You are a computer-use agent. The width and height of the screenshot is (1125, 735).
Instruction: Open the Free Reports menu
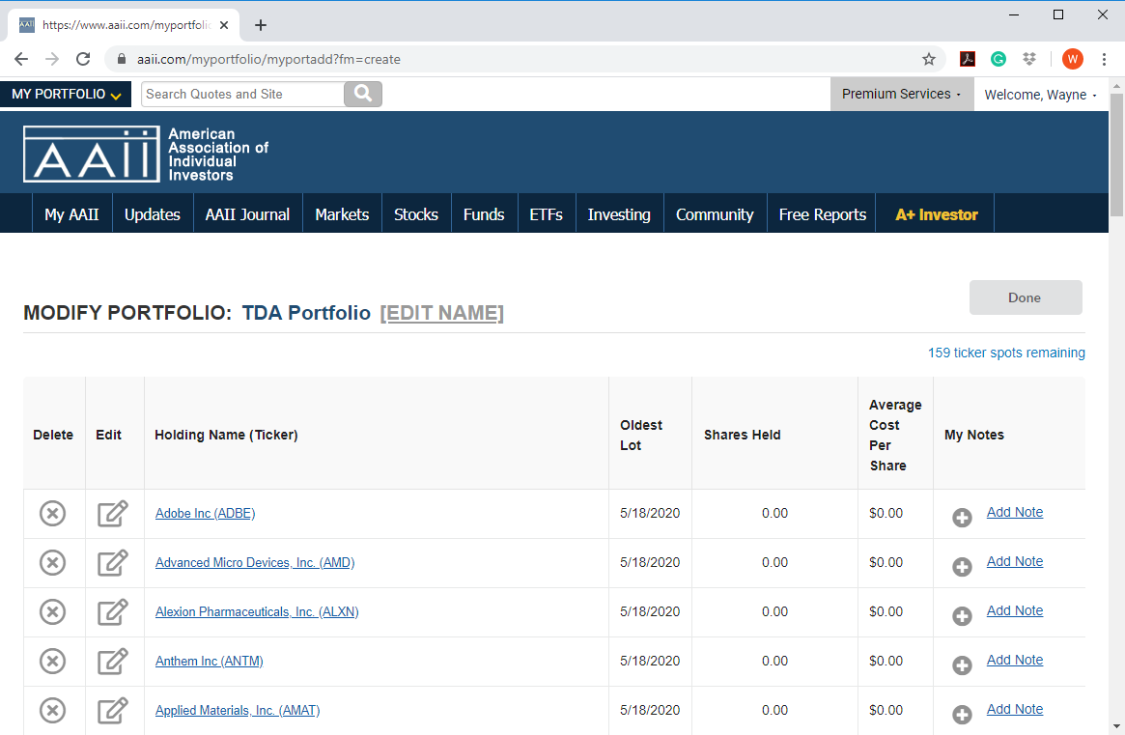click(x=822, y=213)
